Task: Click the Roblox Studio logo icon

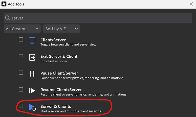Action: click(4, 4)
